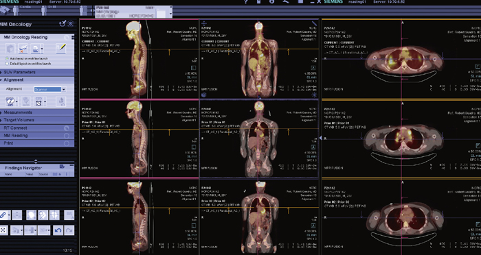Image resolution: width=481 pixels, height=255 pixels.
Task: Click the graph-with-red-X icon in MM Oncology Reading
Action: coord(23,49)
